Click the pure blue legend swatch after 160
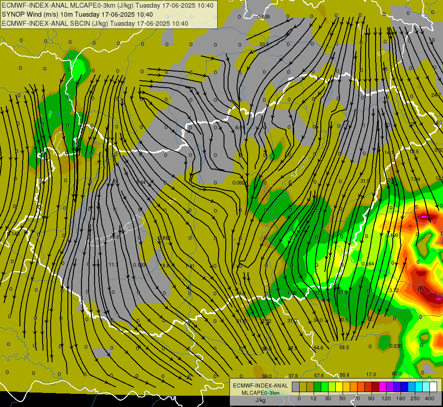The height and width of the screenshot is (407, 443). click(x=404, y=387)
